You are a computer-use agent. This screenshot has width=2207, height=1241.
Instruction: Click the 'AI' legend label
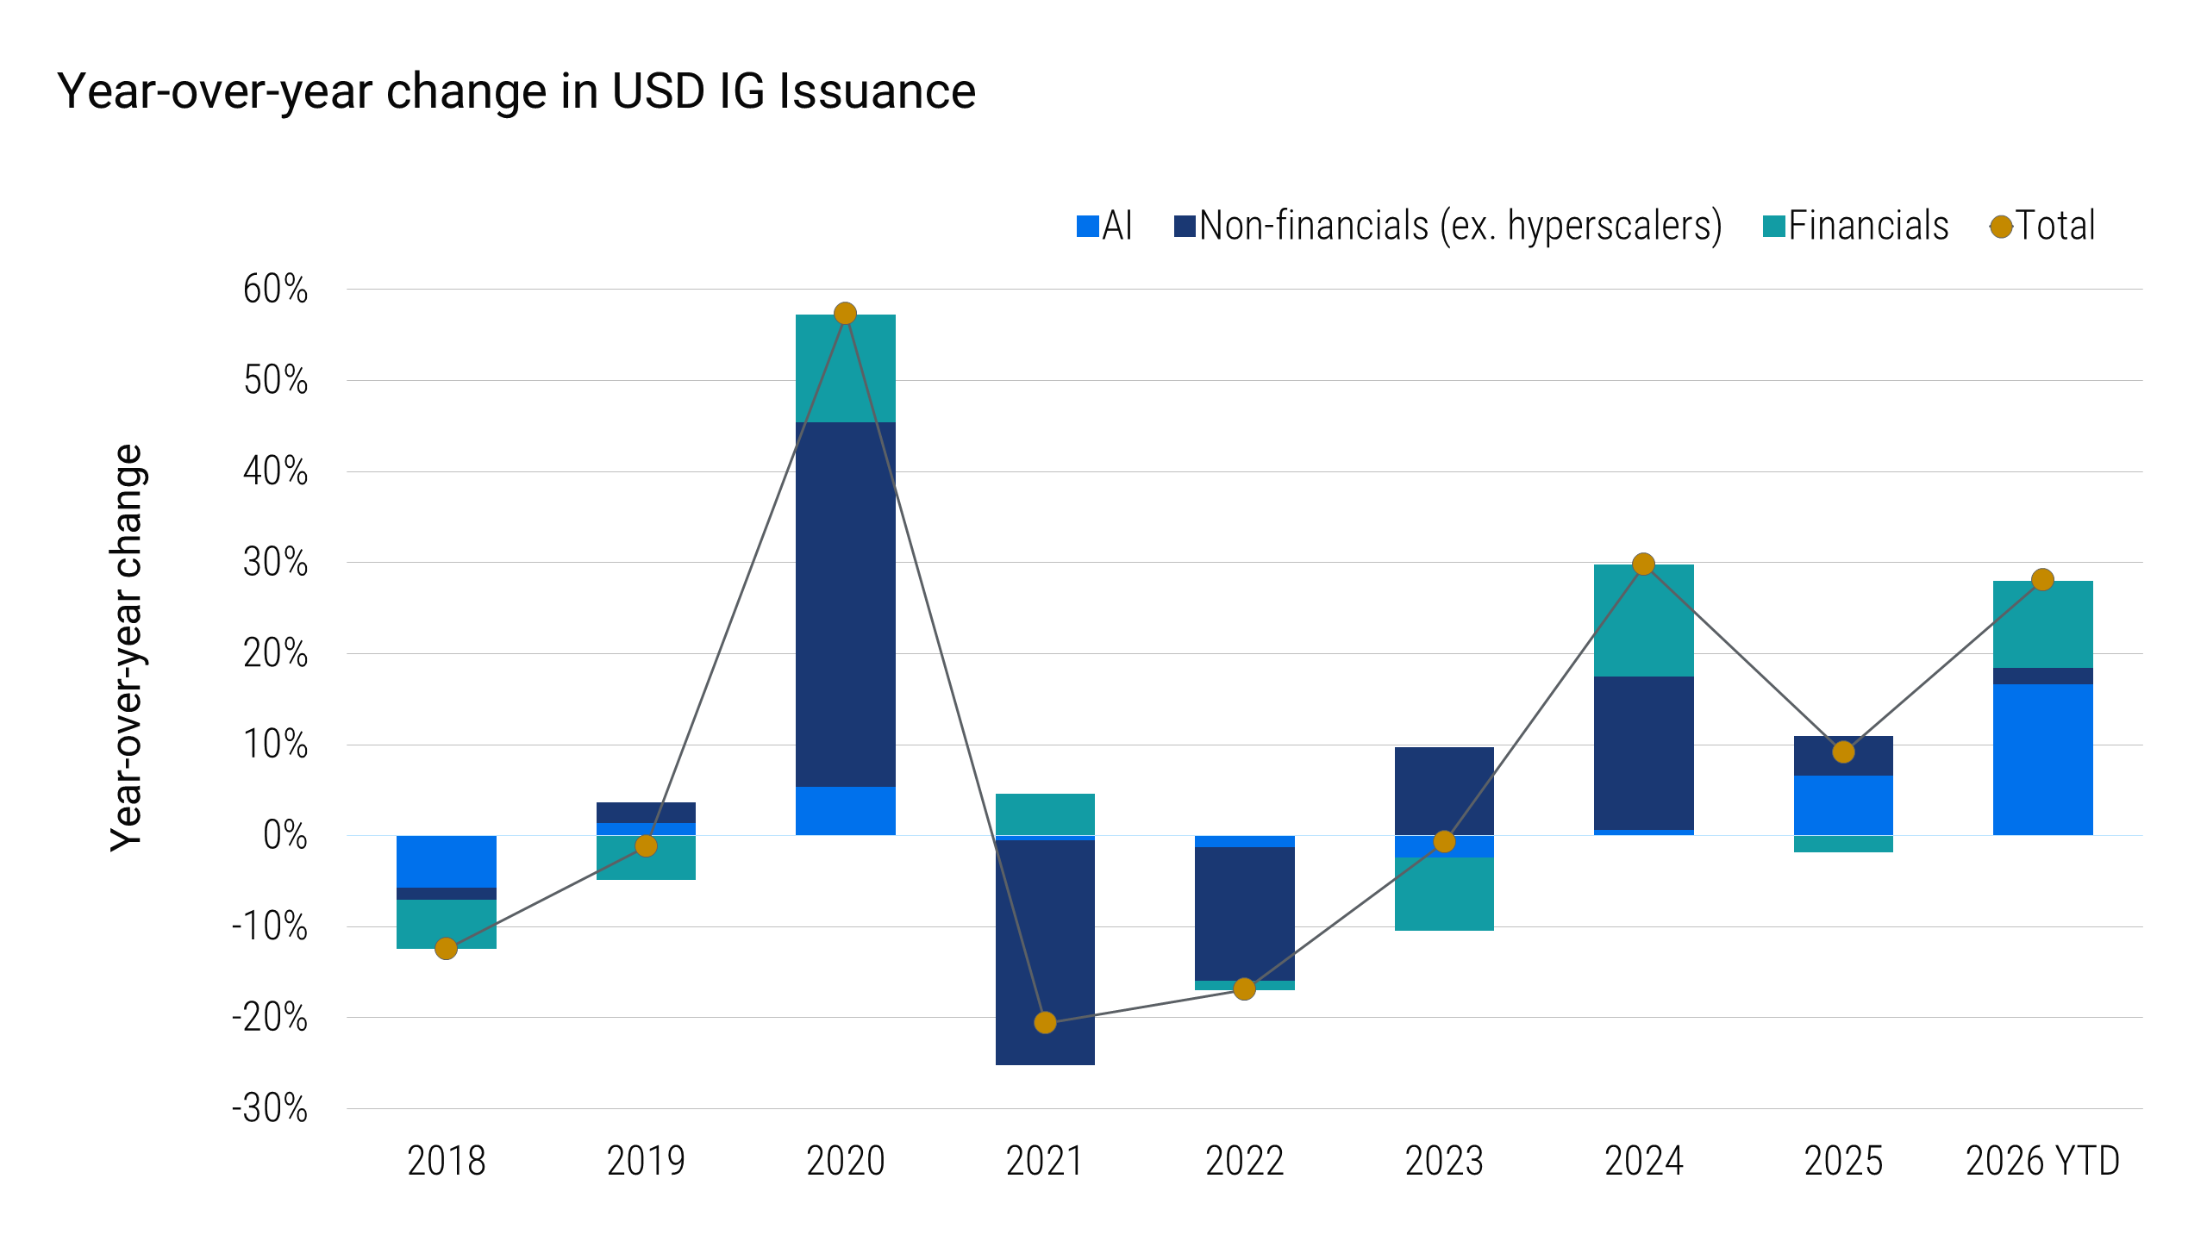1117,226
